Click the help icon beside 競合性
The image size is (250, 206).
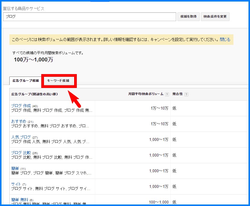click(x=186, y=94)
